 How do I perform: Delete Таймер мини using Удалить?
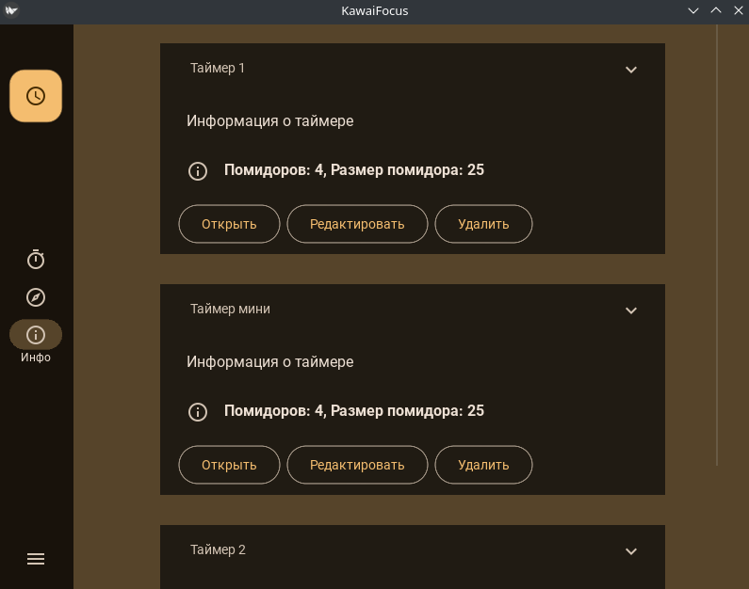click(x=483, y=465)
